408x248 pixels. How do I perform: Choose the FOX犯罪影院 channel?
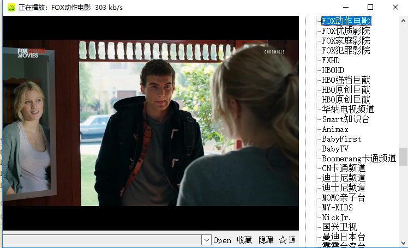[346, 51]
